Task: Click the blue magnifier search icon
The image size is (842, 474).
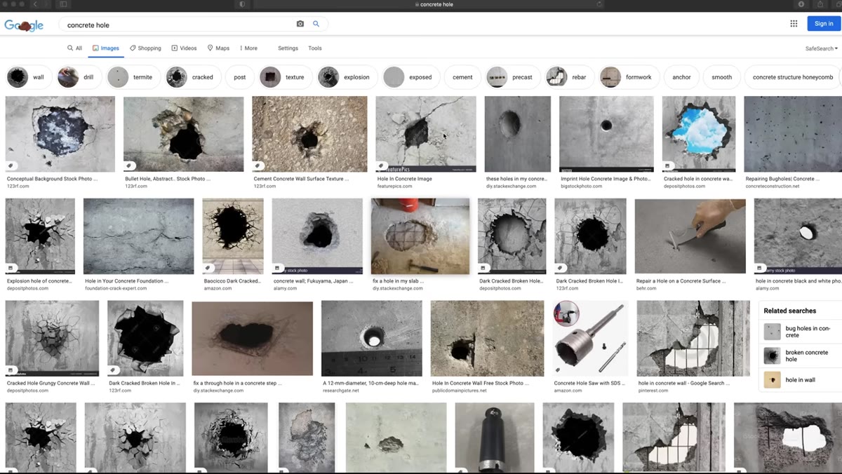Action: (316, 24)
